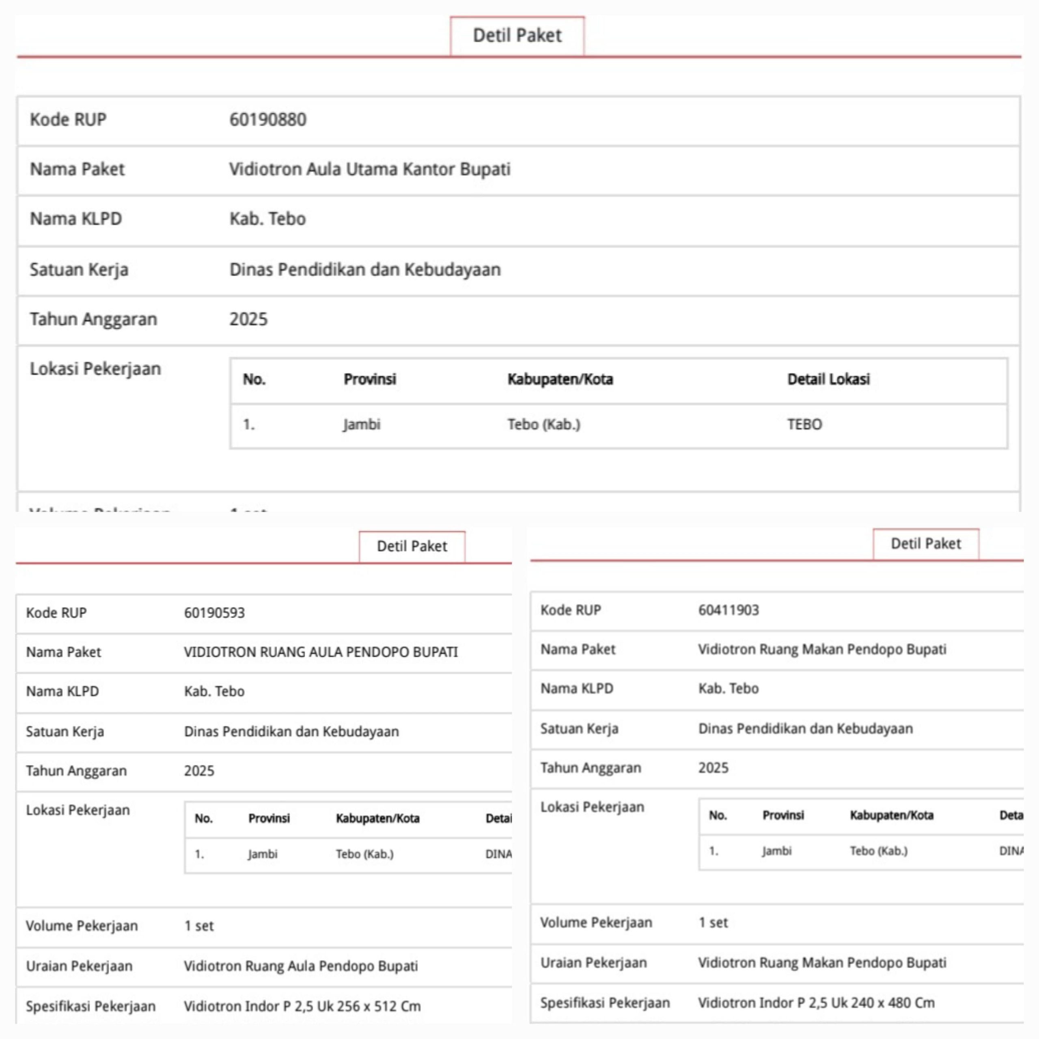Open bottom-left panel's Detil Paket tab

click(x=412, y=546)
